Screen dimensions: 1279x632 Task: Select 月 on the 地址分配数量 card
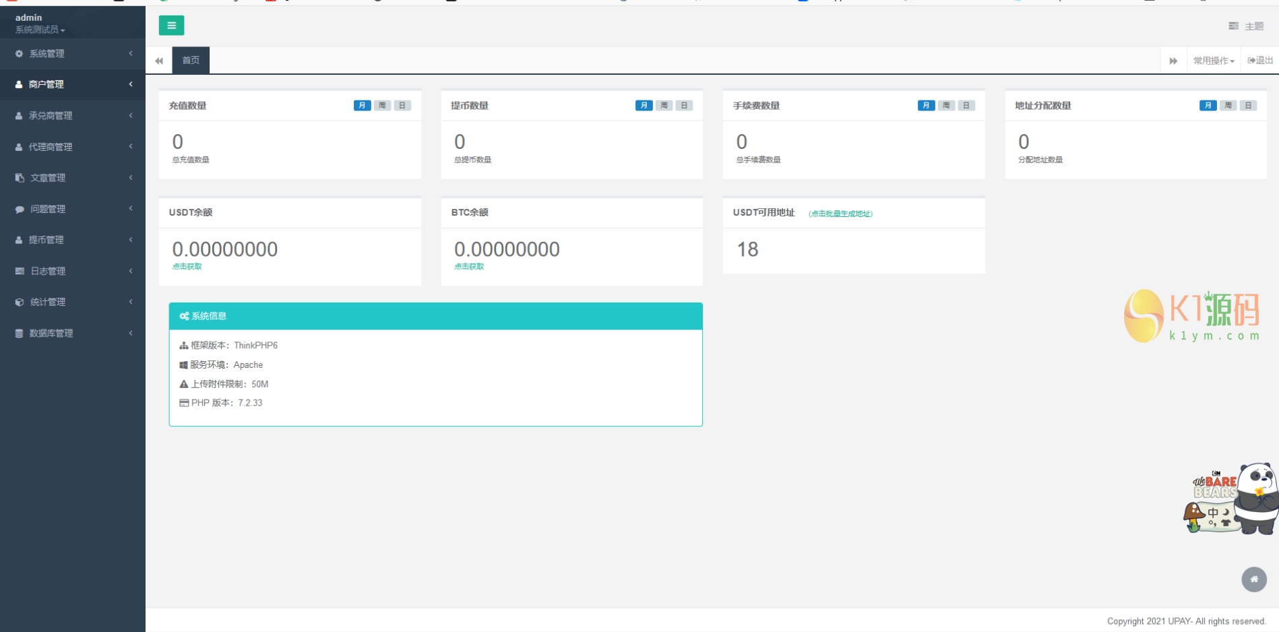1208,106
